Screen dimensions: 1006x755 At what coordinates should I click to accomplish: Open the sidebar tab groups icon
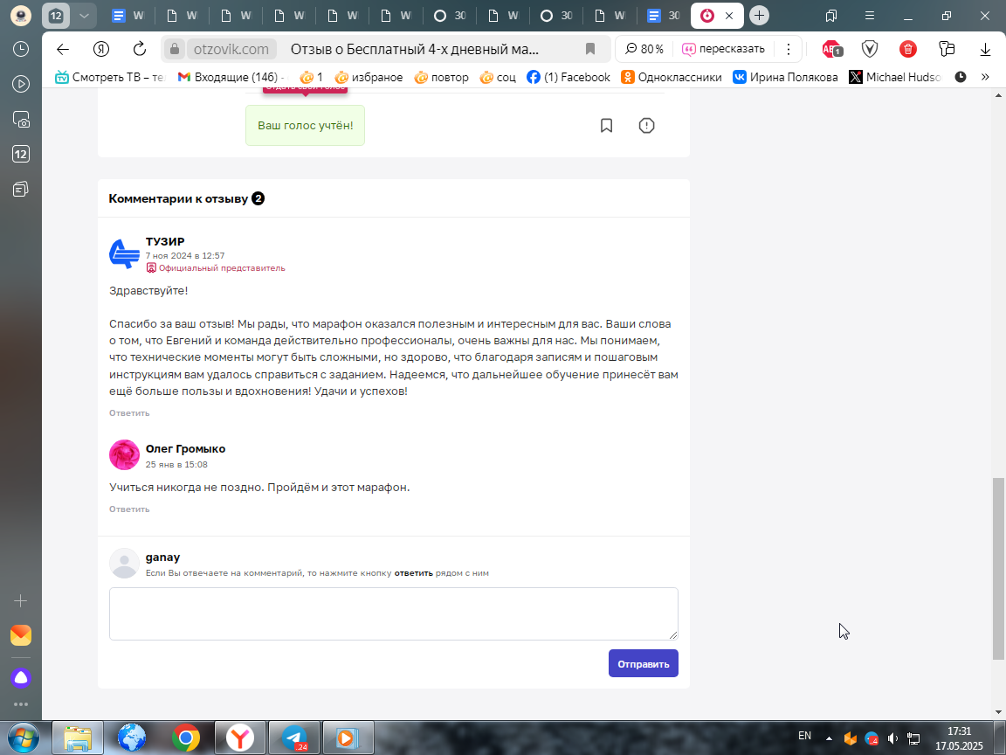tap(21, 190)
